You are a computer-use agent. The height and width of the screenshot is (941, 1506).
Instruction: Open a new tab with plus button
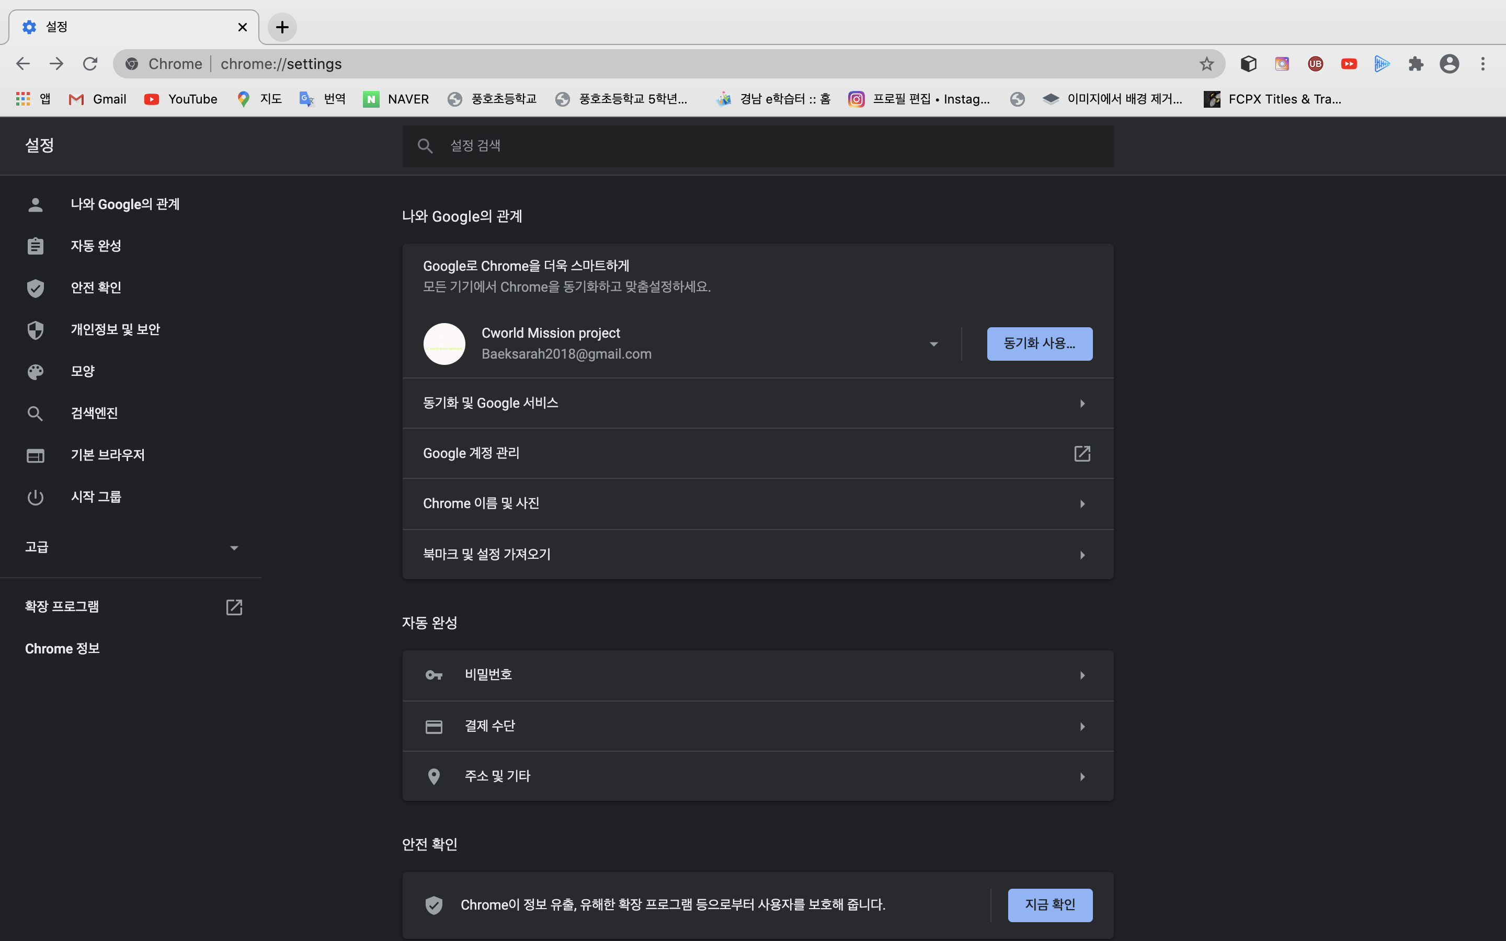[x=282, y=27]
